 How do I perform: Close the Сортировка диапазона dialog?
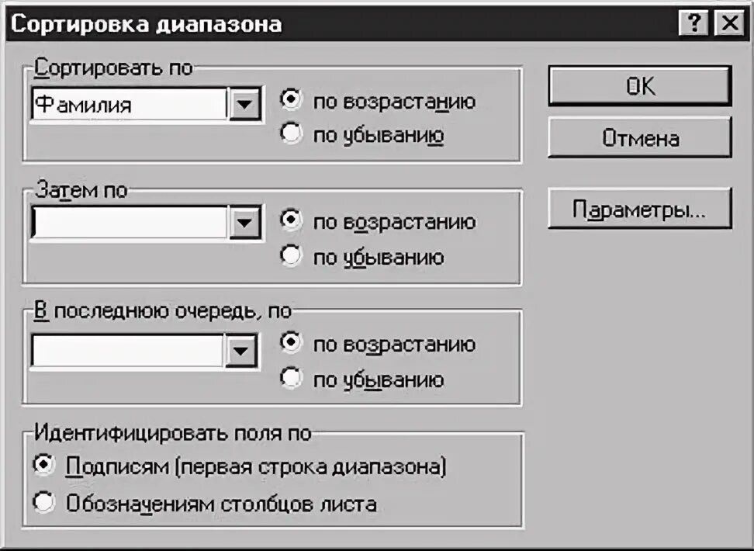[729, 23]
